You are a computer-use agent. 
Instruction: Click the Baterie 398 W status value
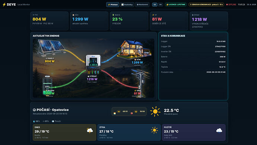222,57
